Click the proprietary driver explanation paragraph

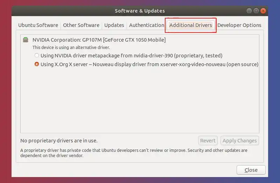(134, 153)
